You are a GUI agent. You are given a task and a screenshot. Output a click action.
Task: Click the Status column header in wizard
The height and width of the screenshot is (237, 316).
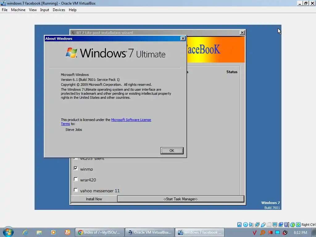(x=232, y=72)
